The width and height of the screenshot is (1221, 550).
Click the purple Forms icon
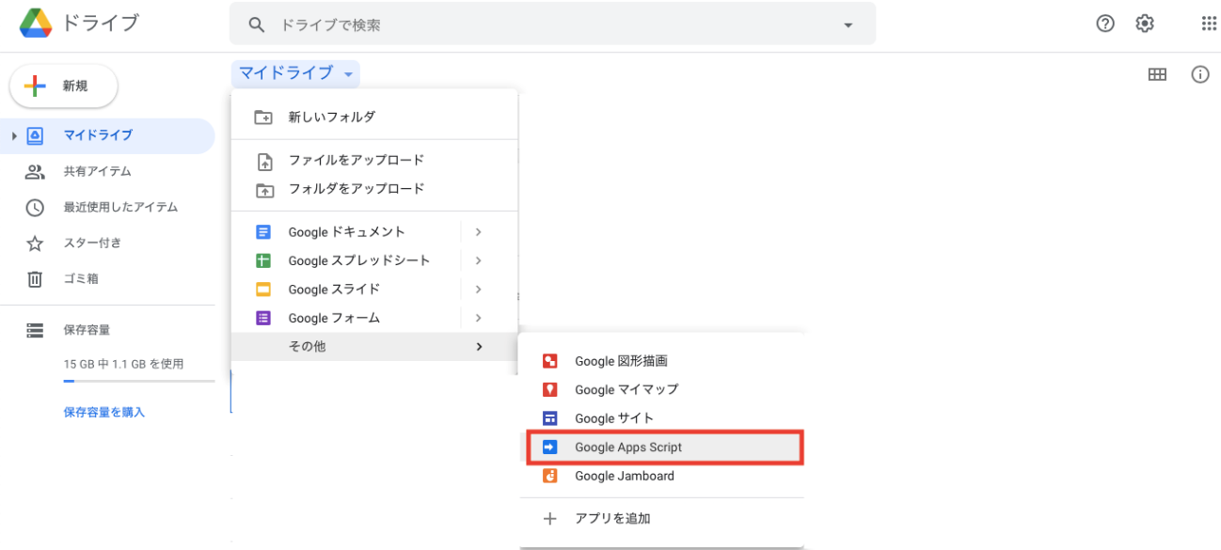[263, 318]
